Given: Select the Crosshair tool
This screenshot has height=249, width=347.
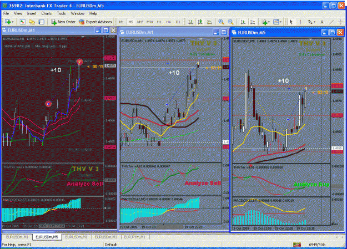Looking at the screenshot, I should coord(340,22).
